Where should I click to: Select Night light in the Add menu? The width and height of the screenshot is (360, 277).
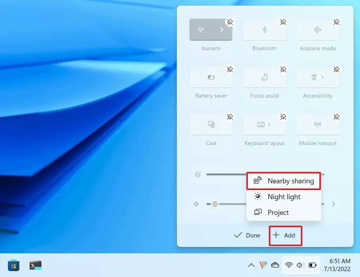click(284, 197)
